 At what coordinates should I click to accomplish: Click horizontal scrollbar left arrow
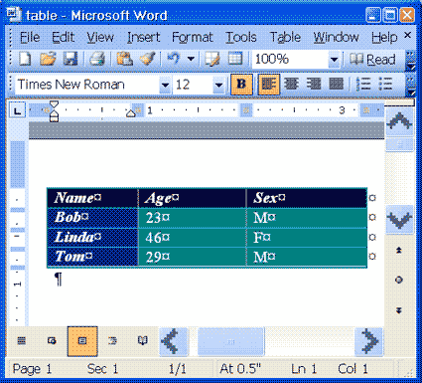174,341
